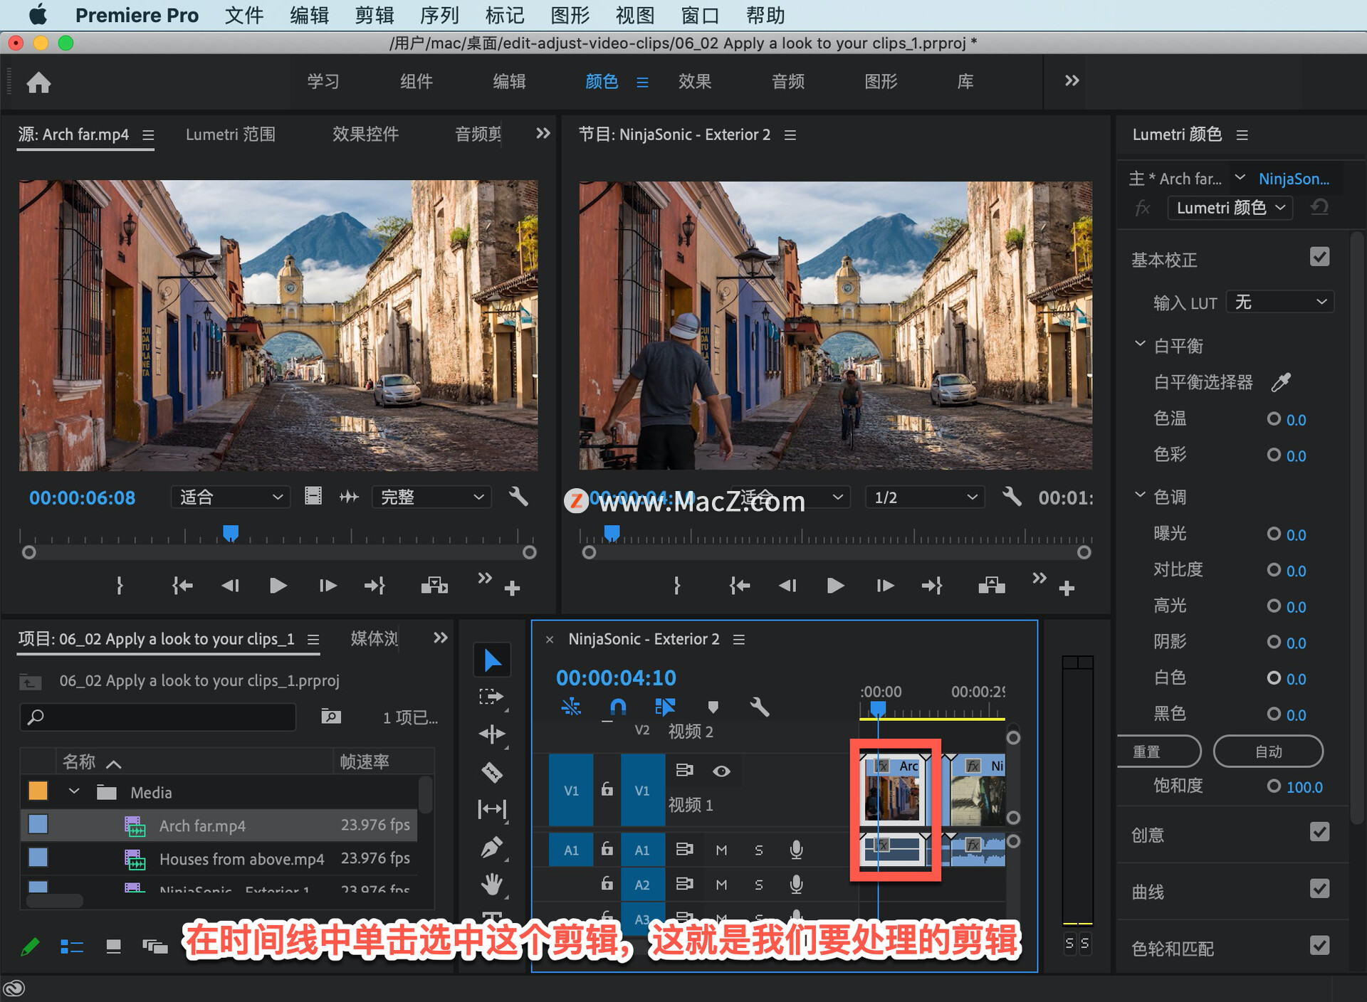The width and height of the screenshot is (1367, 1002).
Task: Play the Source monitor clip
Action: coord(278,586)
